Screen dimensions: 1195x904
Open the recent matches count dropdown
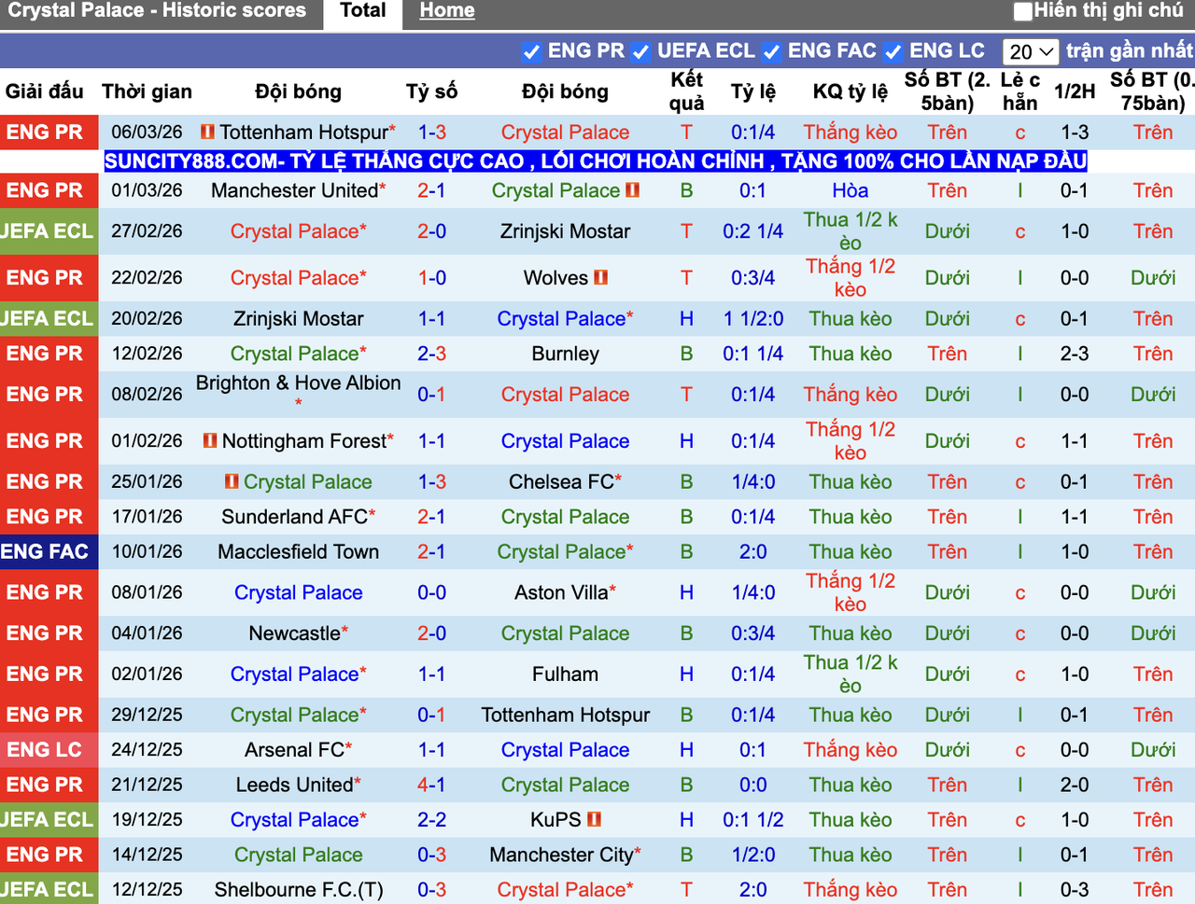click(x=1032, y=52)
